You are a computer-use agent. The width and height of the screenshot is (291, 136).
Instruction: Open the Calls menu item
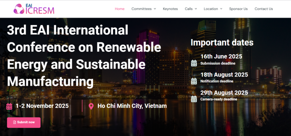click(x=188, y=9)
